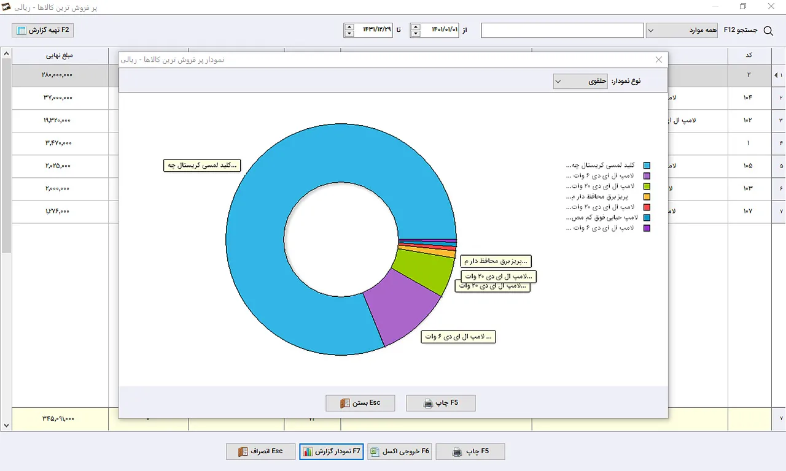Click the light purple legend swatch

(647, 176)
